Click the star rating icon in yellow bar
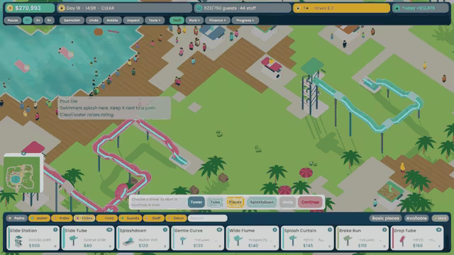The height and width of the screenshot is (255, 454). (298, 8)
